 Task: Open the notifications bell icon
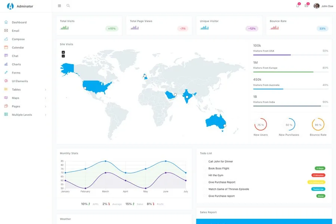[x=298, y=6]
